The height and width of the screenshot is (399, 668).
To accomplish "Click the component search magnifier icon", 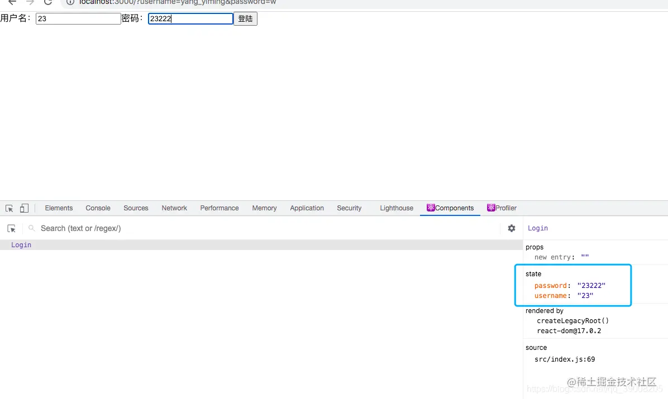I will pos(31,229).
